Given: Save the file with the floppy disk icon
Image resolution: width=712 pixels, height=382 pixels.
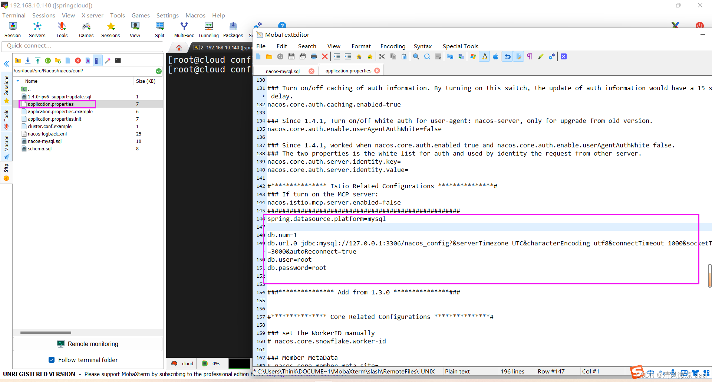Looking at the screenshot, I should click(x=291, y=57).
